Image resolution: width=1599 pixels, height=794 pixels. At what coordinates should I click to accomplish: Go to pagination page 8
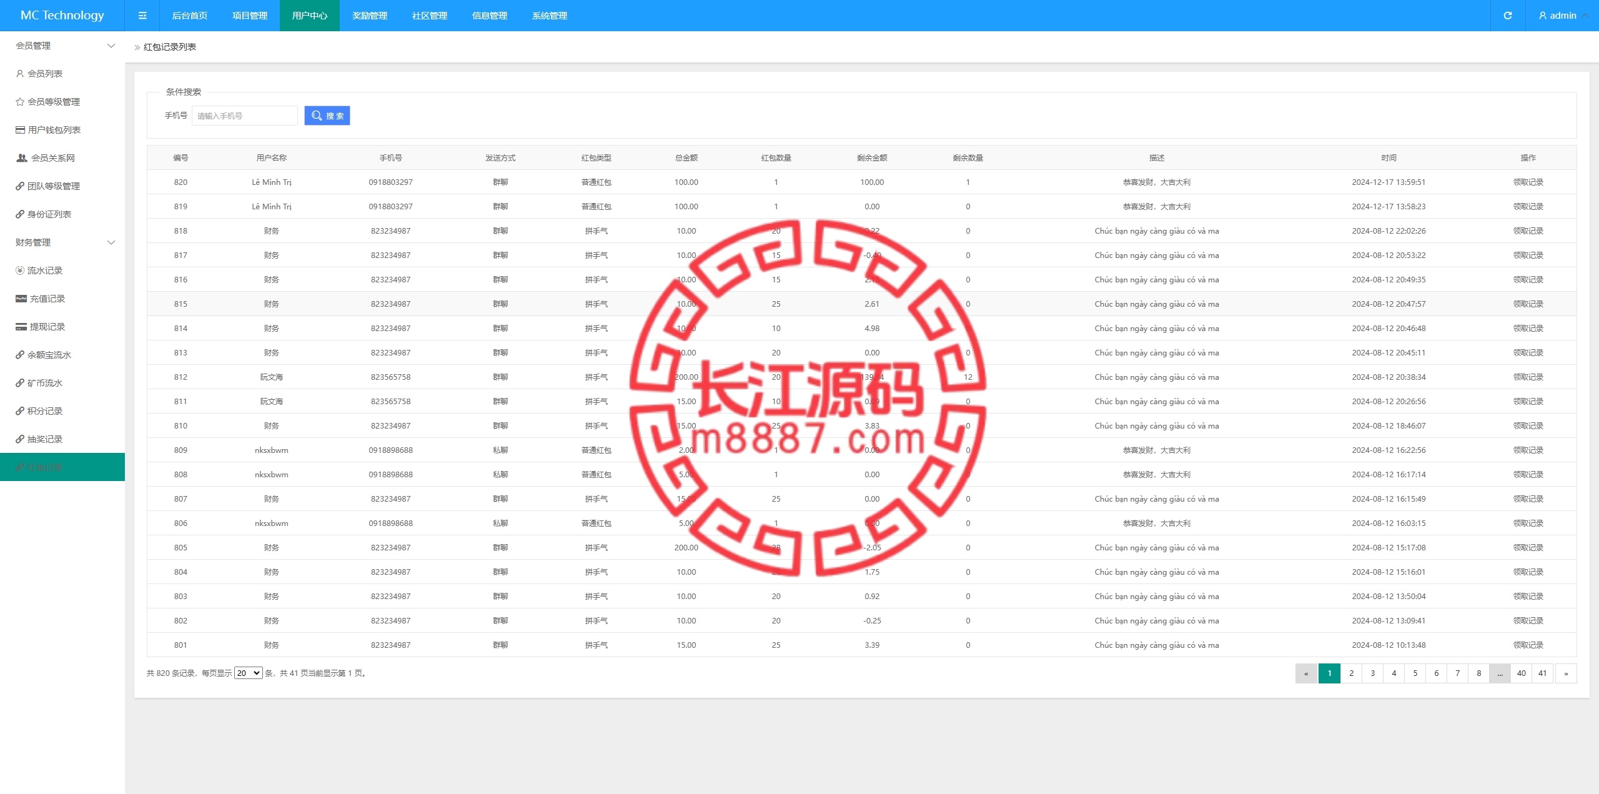[1478, 673]
